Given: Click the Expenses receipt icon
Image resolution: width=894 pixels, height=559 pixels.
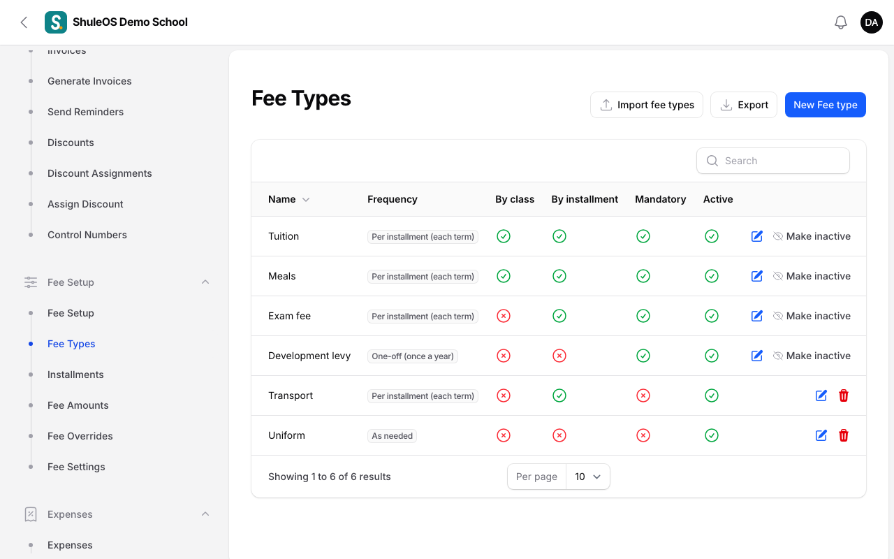Looking at the screenshot, I should 31,514.
